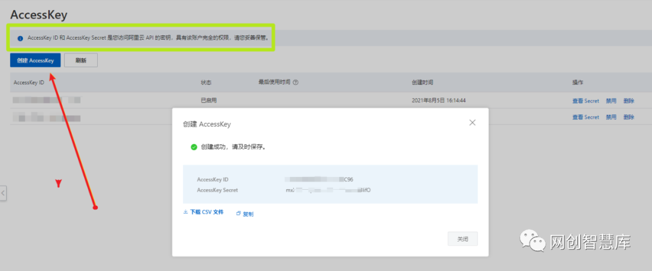Click the 创建 AccessKey button
Image resolution: width=652 pixels, height=271 pixels.
click(x=36, y=60)
